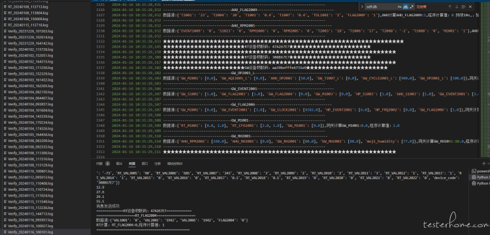
Task: Click line number 3348 in editor gutter
Action: [x=101, y=126]
